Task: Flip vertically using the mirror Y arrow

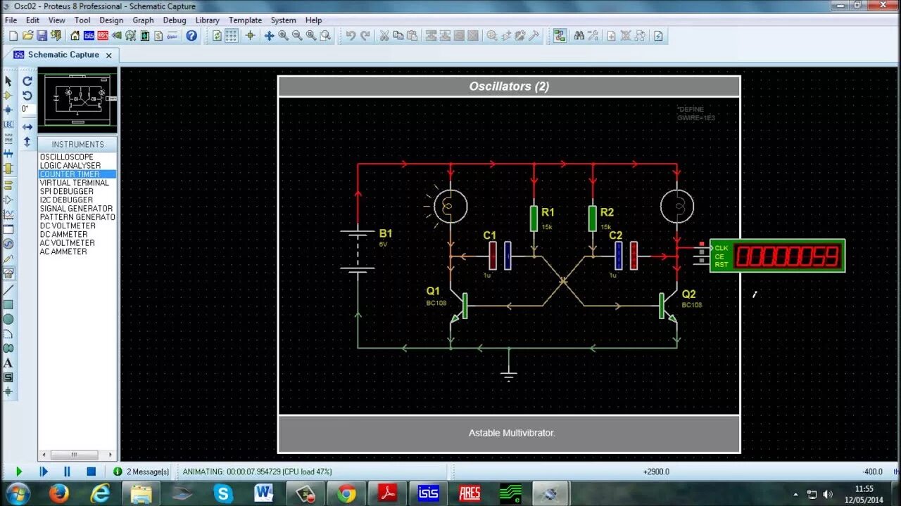Action: tap(27, 141)
